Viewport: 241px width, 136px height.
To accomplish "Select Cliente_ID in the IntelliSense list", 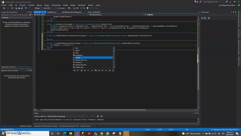I will pyautogui.click(x=93, y=62).
